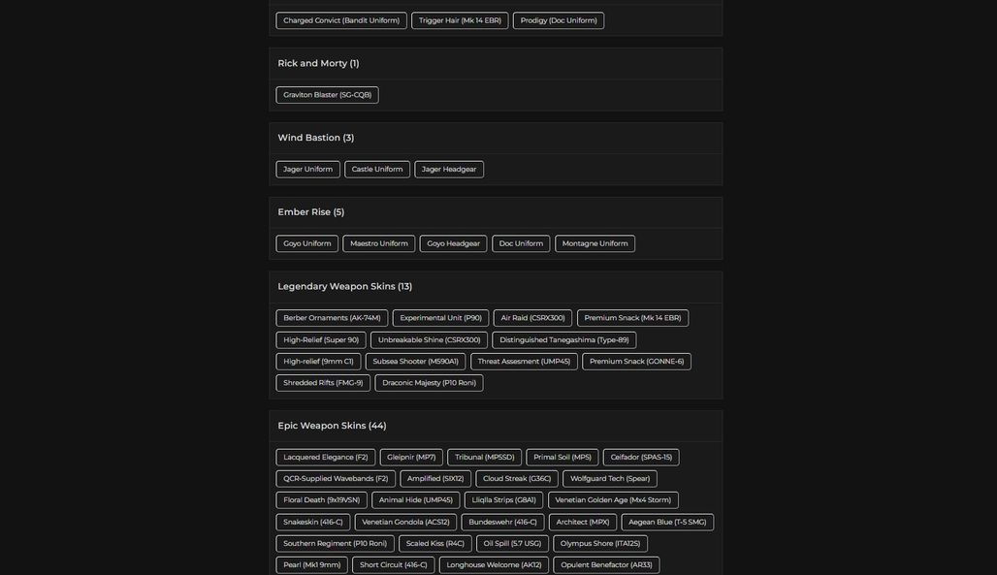Select the Berber Ornaments (AK-74M) tag
The height and width of the screenshot is (575, 997).
point(332,318)
